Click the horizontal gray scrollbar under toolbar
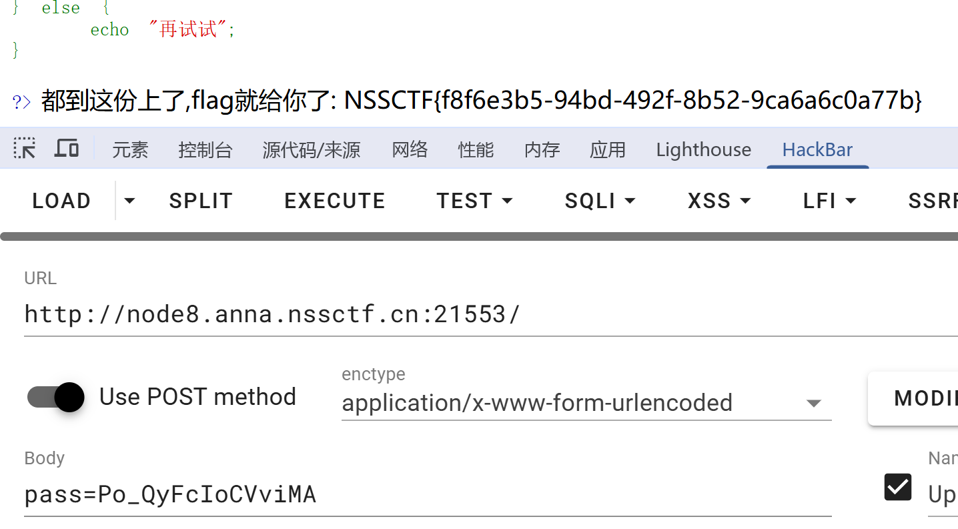This screenshot has height=529, width=958. [x=479, y=236]
